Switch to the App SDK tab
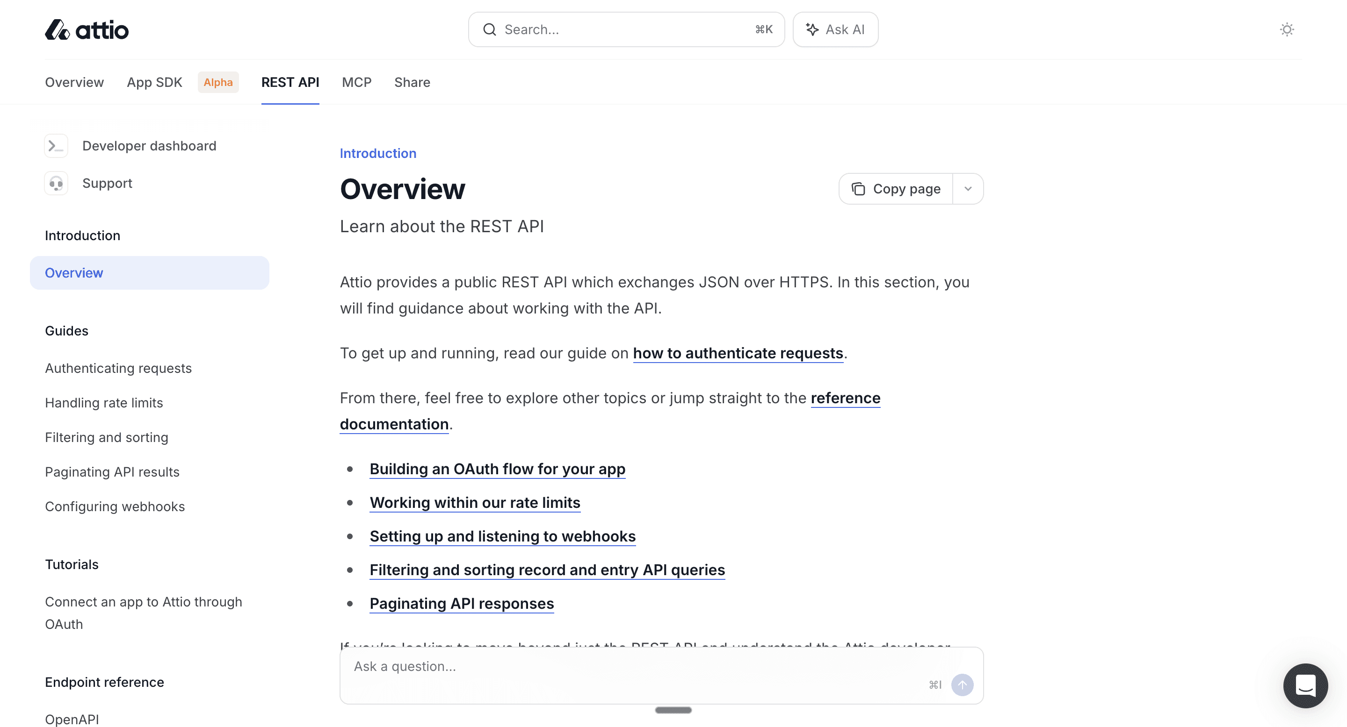The width and height of the screenshot is (1347, 727). coord(154,82)
